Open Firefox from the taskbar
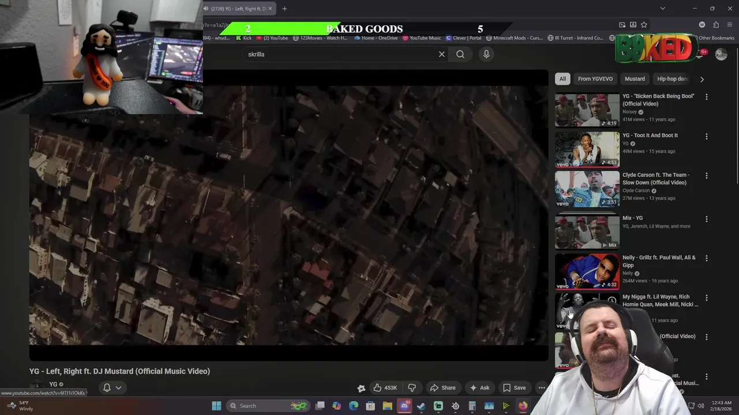This screenshot has height=415, width=739. tap(522, 406)
